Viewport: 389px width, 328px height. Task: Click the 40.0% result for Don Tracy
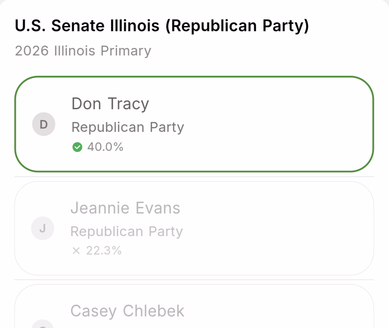click(x=105, y=147)
